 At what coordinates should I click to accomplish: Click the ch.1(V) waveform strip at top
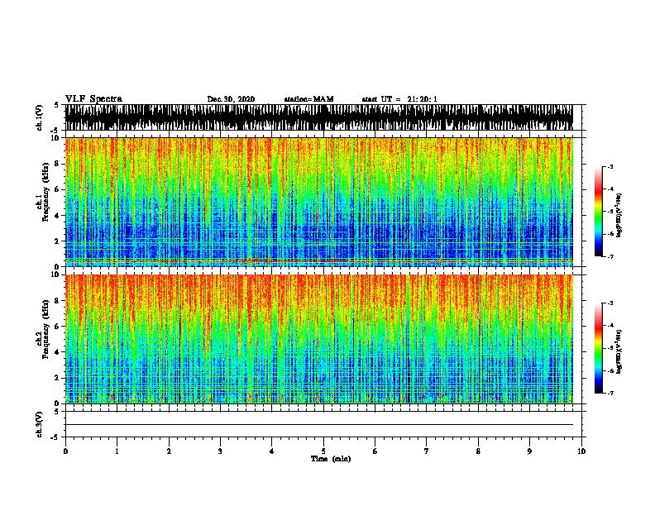[x=318, y=117]
